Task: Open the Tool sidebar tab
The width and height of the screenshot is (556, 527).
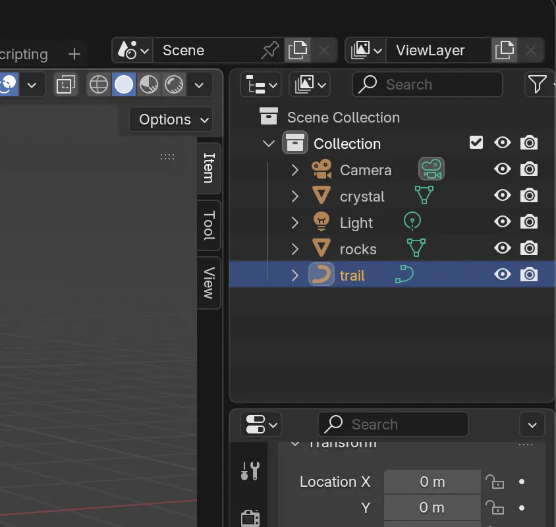Action: click(x=209, y=225)
